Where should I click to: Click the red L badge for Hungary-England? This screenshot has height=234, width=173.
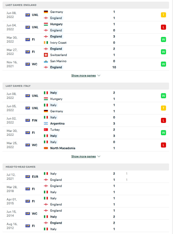163,27
